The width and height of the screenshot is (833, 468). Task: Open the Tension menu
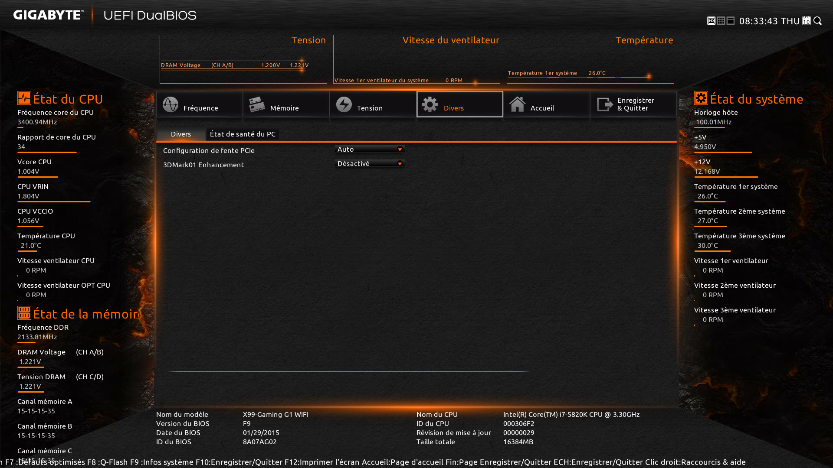pos(373,104)
